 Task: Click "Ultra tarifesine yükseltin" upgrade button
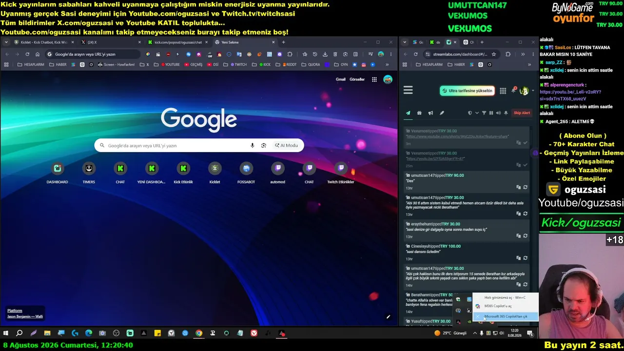[468, 91]
